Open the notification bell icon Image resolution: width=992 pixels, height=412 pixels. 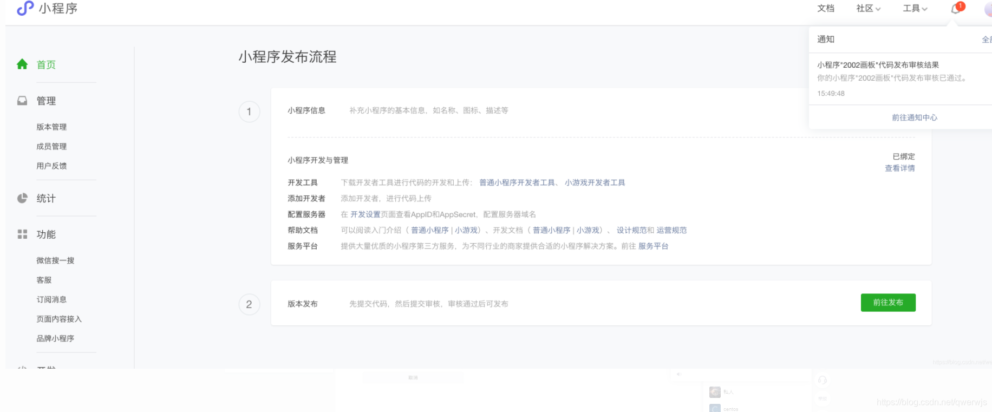point(956,9)
